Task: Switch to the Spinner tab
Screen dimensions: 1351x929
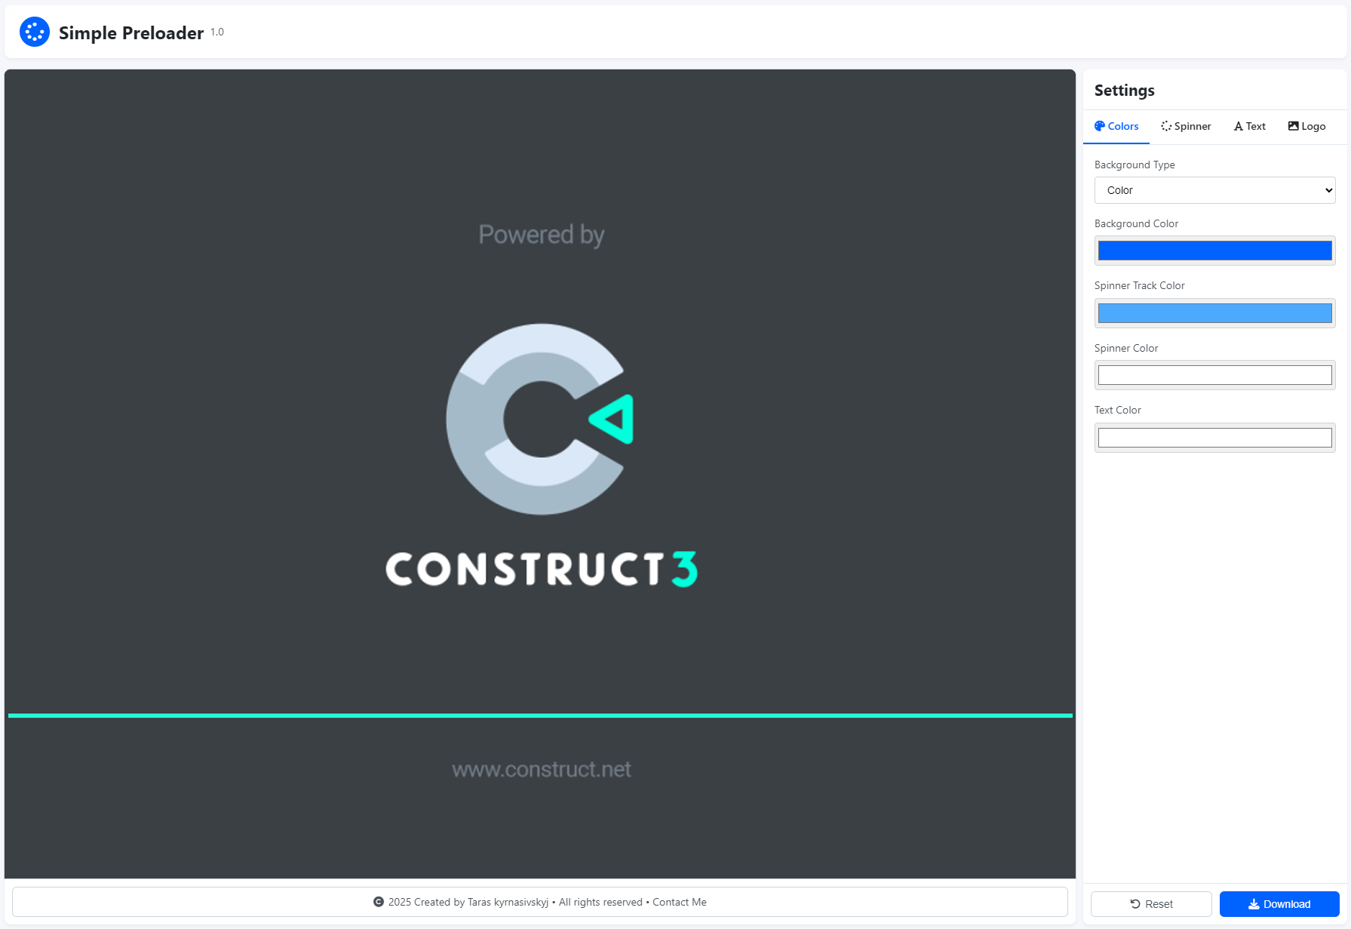Action: coord(1186,126)
